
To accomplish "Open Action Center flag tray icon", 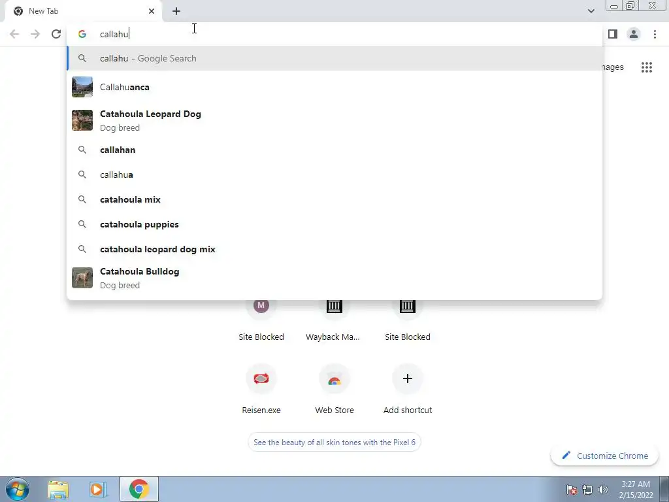I will click(x=572, y=489).
